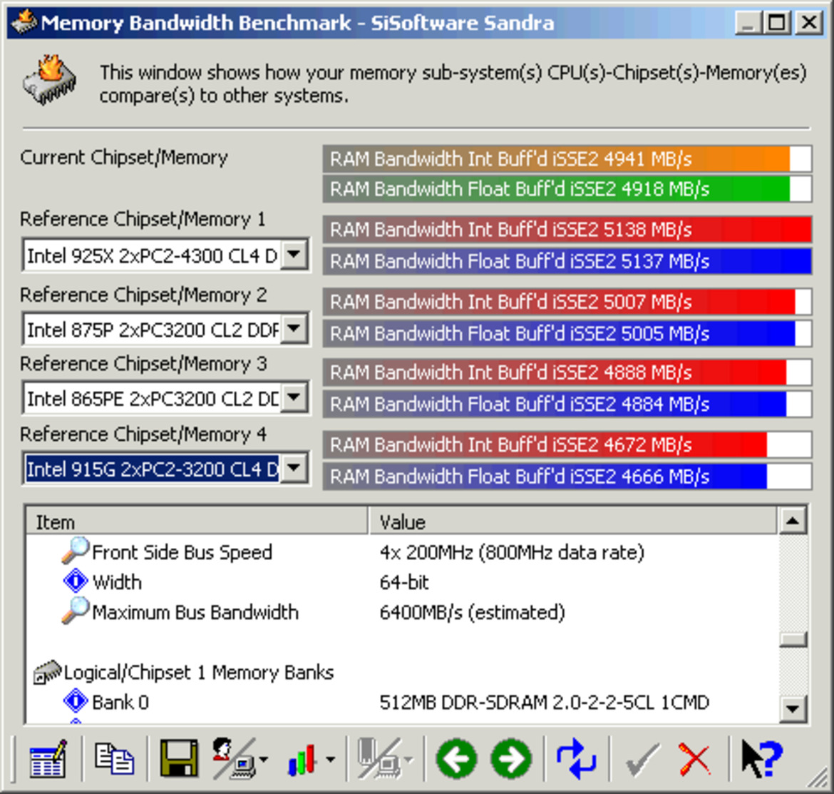This screenshot has height=794, width=834.
Task: Click red bar Int Buff'd iSSE2 4672 MB/s
Action: (x=567, y=444)
